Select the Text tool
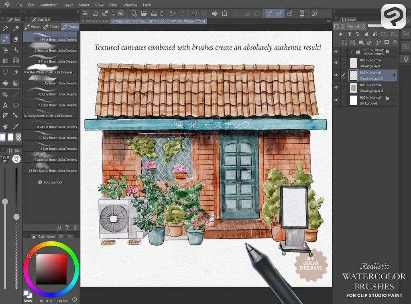The width and height of the screenshot is (411, 304). (5, 105)
